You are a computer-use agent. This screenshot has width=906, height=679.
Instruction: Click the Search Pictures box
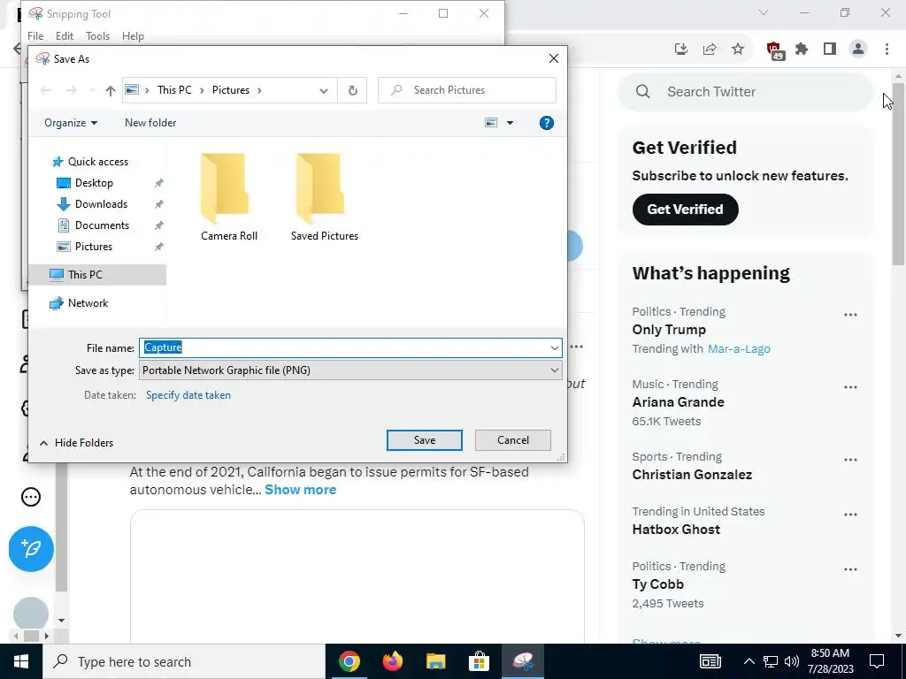[x=467, y=91]
